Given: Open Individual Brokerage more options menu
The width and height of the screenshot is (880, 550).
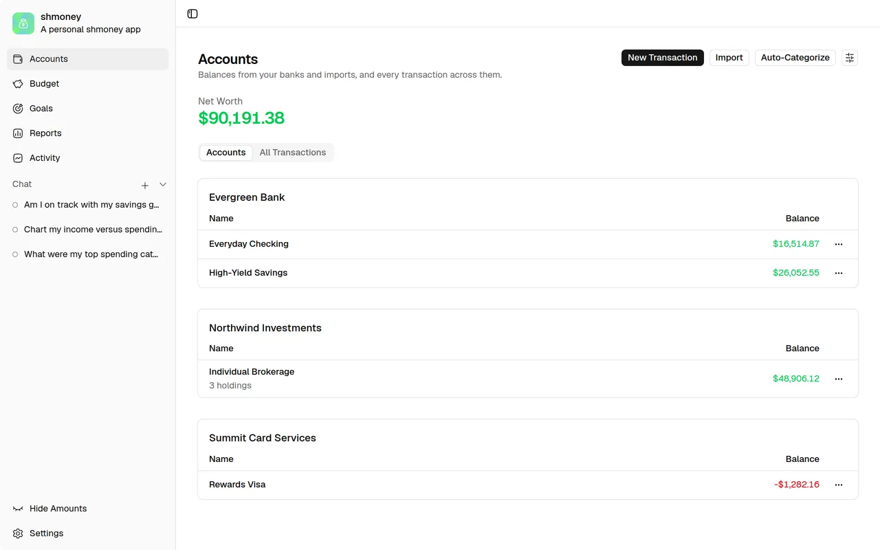Looking at the screenshot, I should pyautogui.click(x=839, y=379).
